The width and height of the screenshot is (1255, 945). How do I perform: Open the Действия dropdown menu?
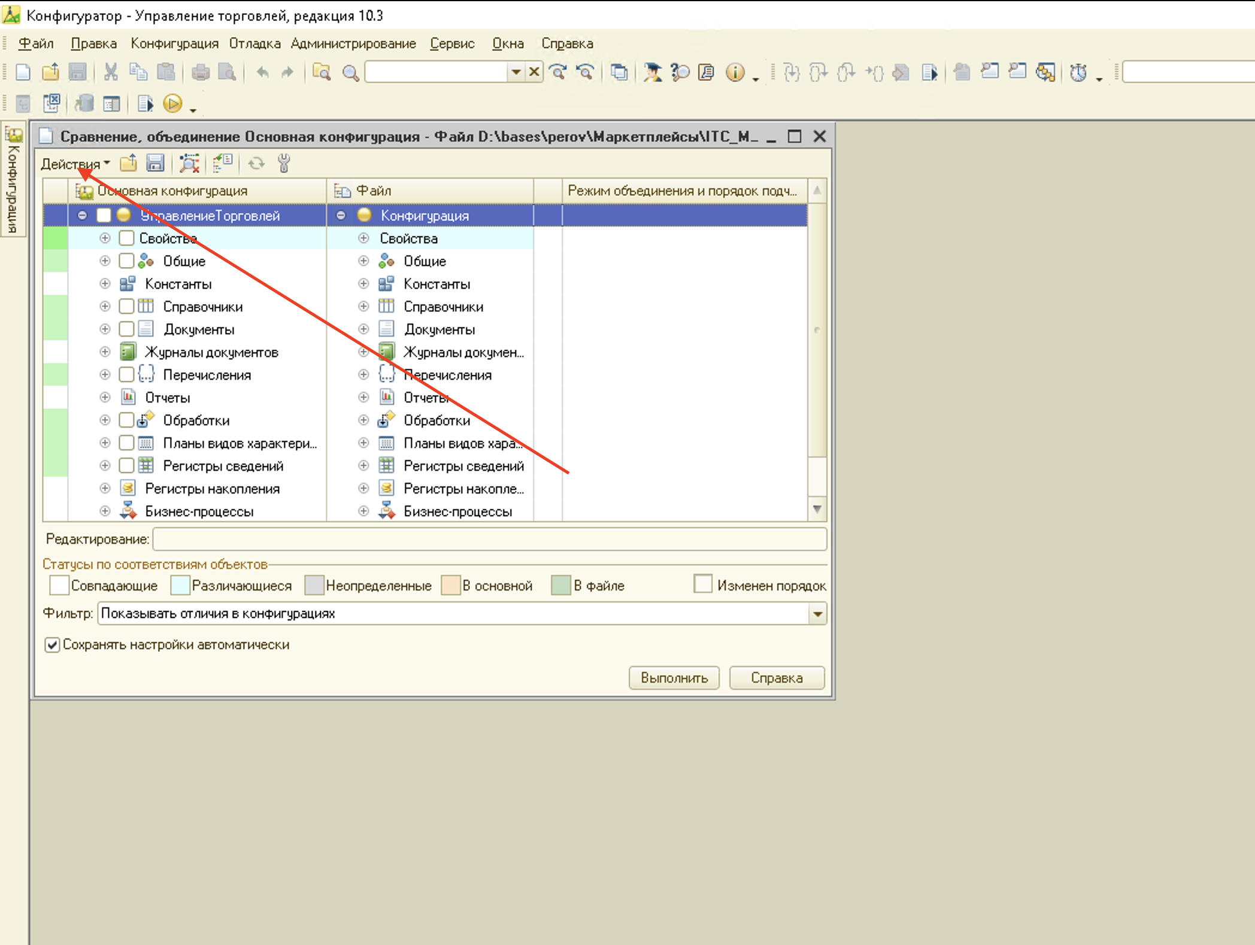tap(75, 163)
